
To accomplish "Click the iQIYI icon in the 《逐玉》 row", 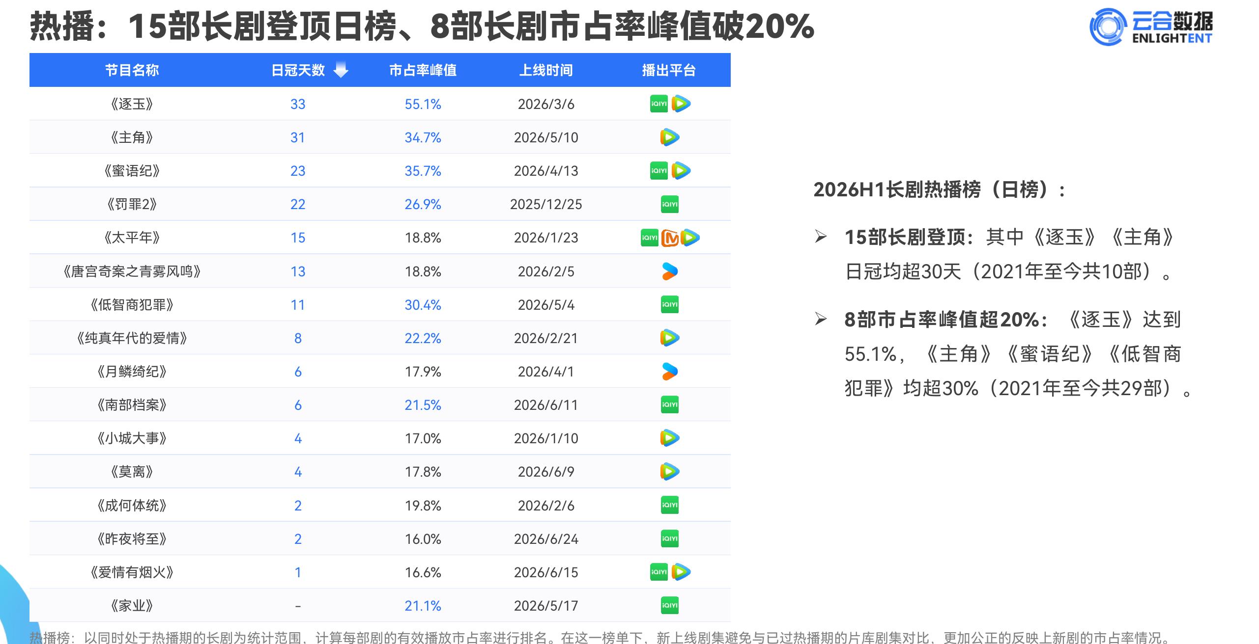I will click(x=658, y=104).
